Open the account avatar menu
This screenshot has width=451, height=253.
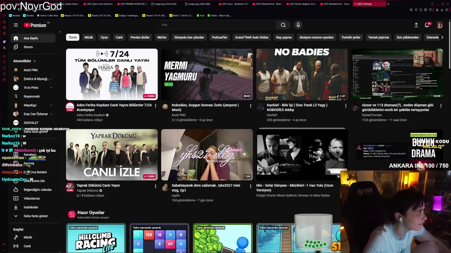(440, 25)
